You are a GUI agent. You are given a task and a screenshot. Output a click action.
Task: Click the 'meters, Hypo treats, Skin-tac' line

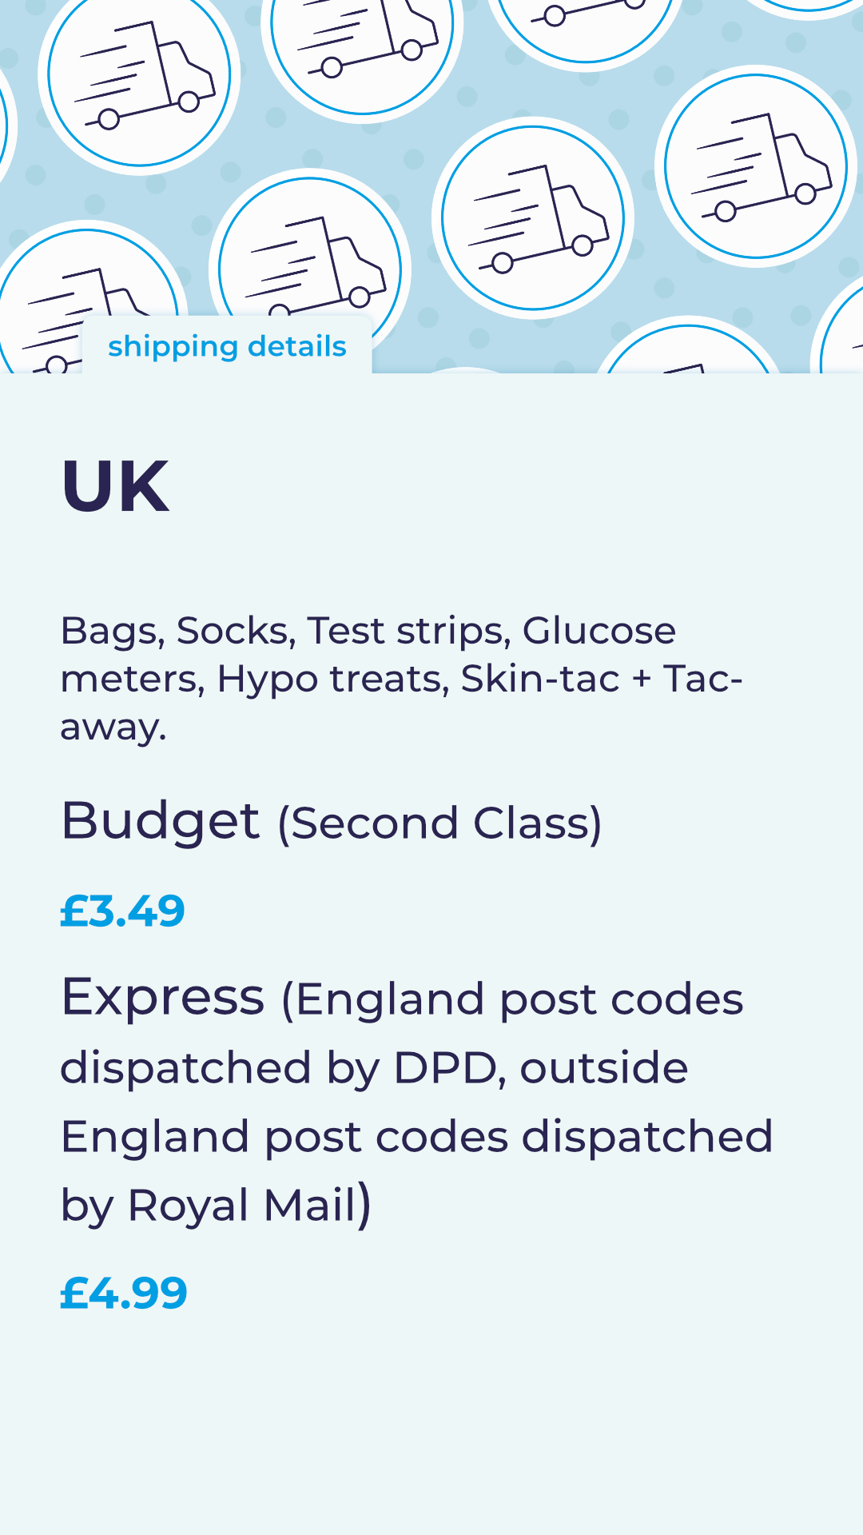click(x=402, y=679)
